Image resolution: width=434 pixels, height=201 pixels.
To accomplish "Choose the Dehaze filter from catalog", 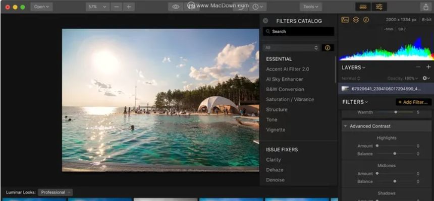I will click(275, 170).
